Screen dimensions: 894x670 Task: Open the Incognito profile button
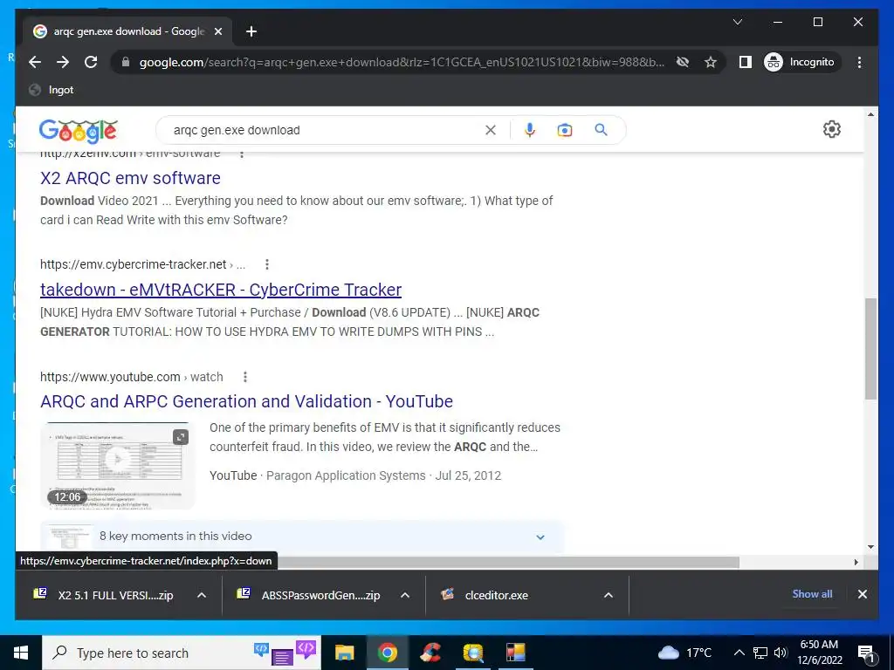[801, 62]
